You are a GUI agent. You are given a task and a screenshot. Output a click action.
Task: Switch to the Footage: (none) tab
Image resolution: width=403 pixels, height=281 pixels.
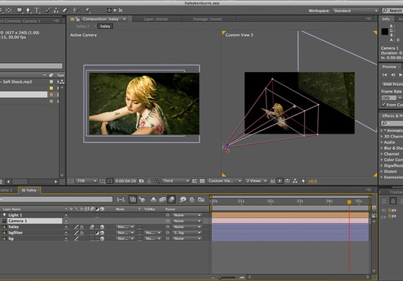[207, 19]
